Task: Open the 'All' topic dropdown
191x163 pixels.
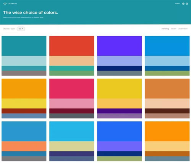Action: [21, 29]
